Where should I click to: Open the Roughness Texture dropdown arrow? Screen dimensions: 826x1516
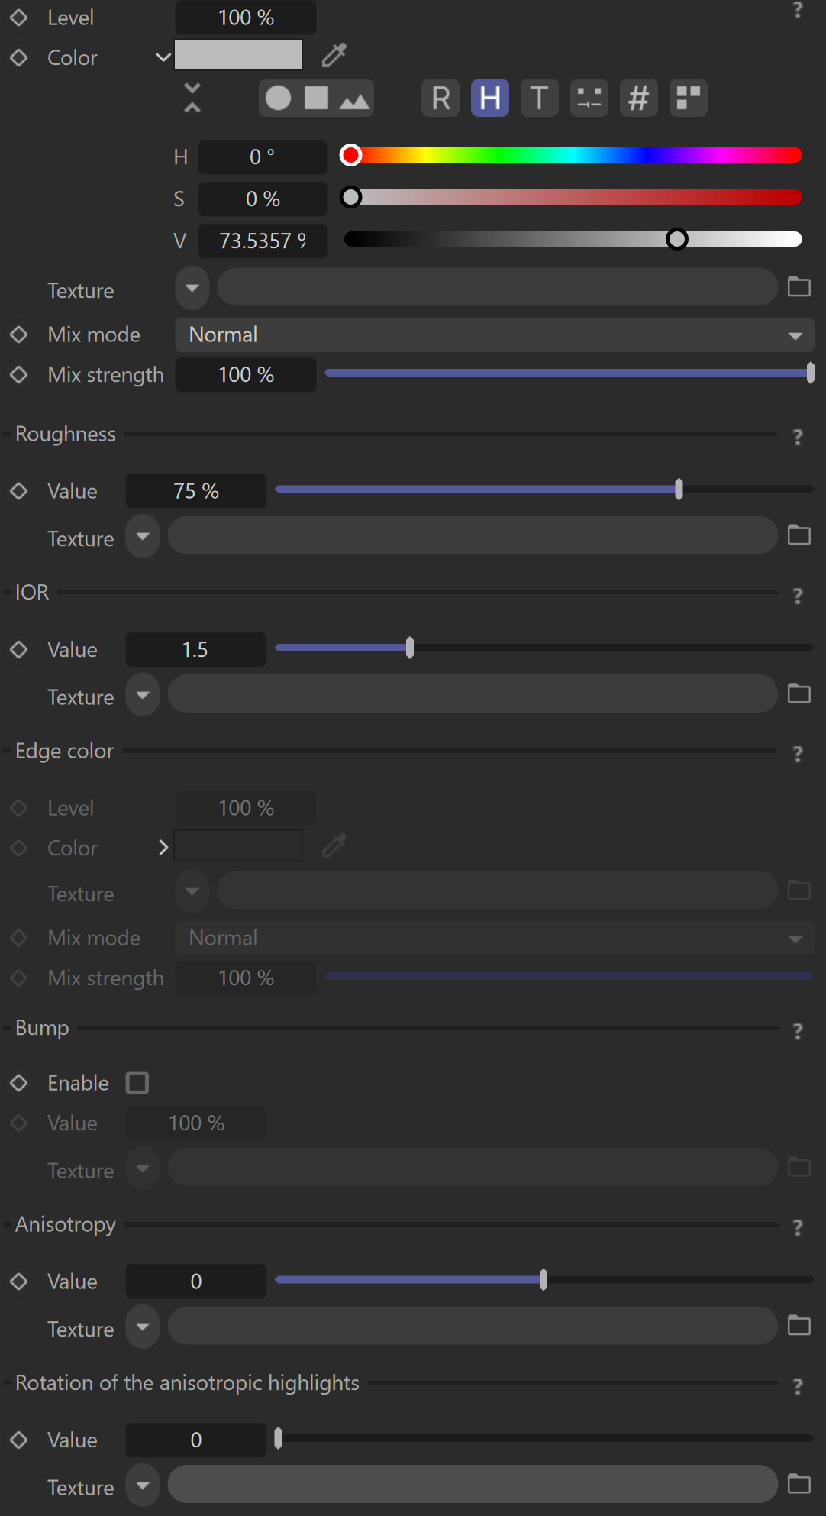(143, 536)
